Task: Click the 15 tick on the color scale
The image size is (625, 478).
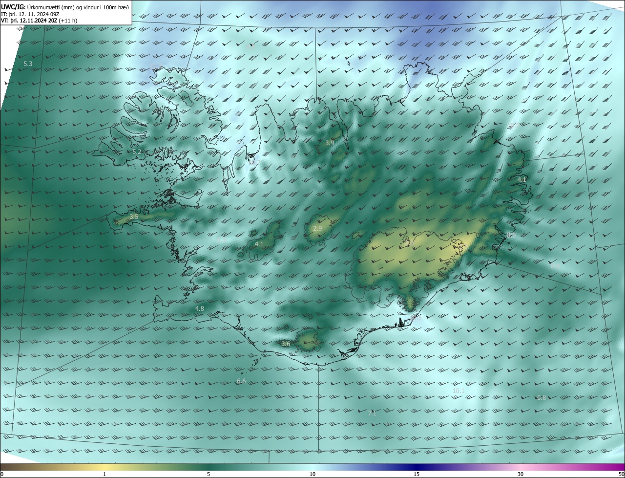Action: (417, 474)
